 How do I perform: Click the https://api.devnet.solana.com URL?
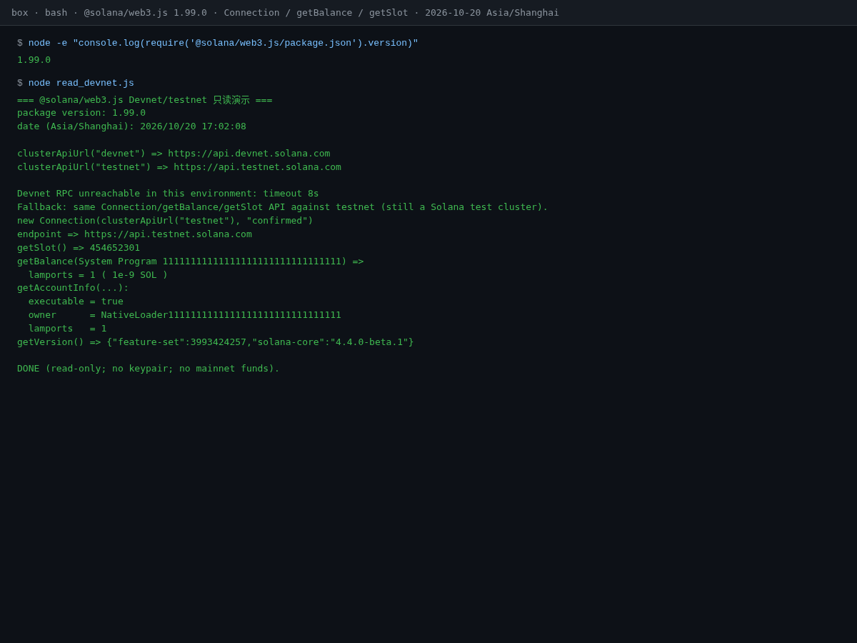click(249, 154)
